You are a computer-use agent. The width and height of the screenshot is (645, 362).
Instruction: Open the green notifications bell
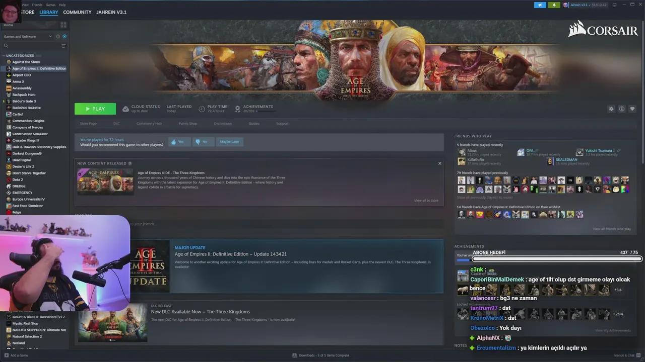tap(554, 5)
